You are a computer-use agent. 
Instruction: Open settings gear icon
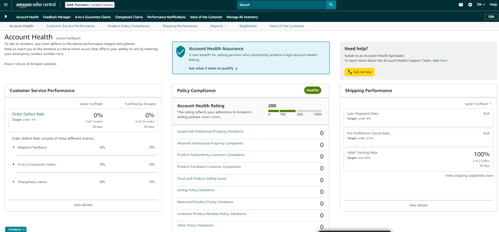(x=470, y=5)
